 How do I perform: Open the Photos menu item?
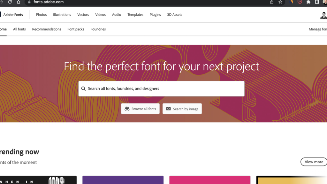click(x=41, y=15)
